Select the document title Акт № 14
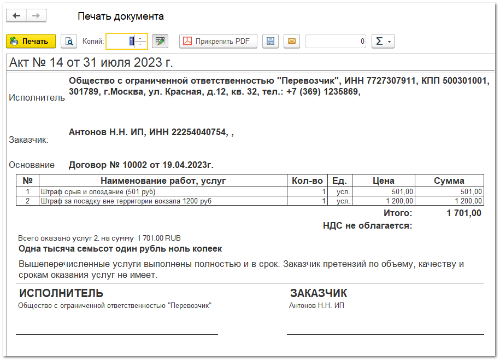The image size is (500, 361). (91, 62)
